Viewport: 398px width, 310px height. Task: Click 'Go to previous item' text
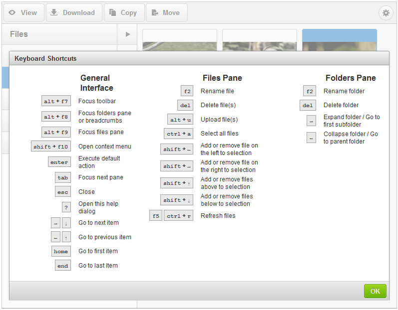105,237
